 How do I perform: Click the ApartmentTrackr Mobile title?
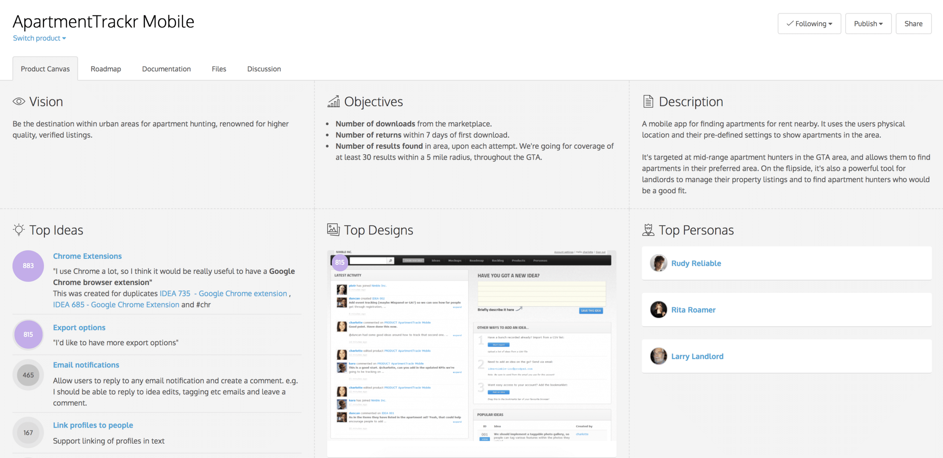104,21
